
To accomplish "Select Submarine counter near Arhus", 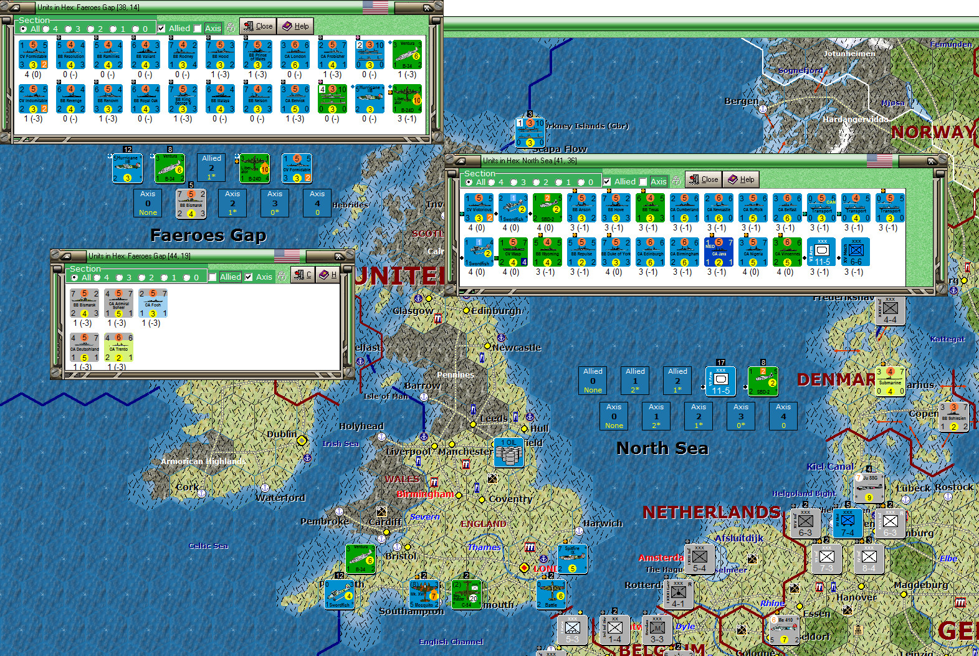I will click(x=890, y=381).
